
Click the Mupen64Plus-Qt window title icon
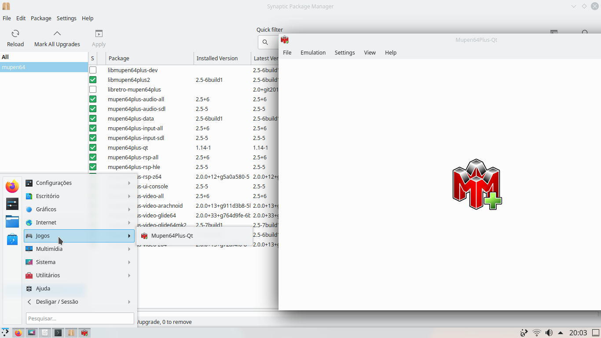pos(285,40)
